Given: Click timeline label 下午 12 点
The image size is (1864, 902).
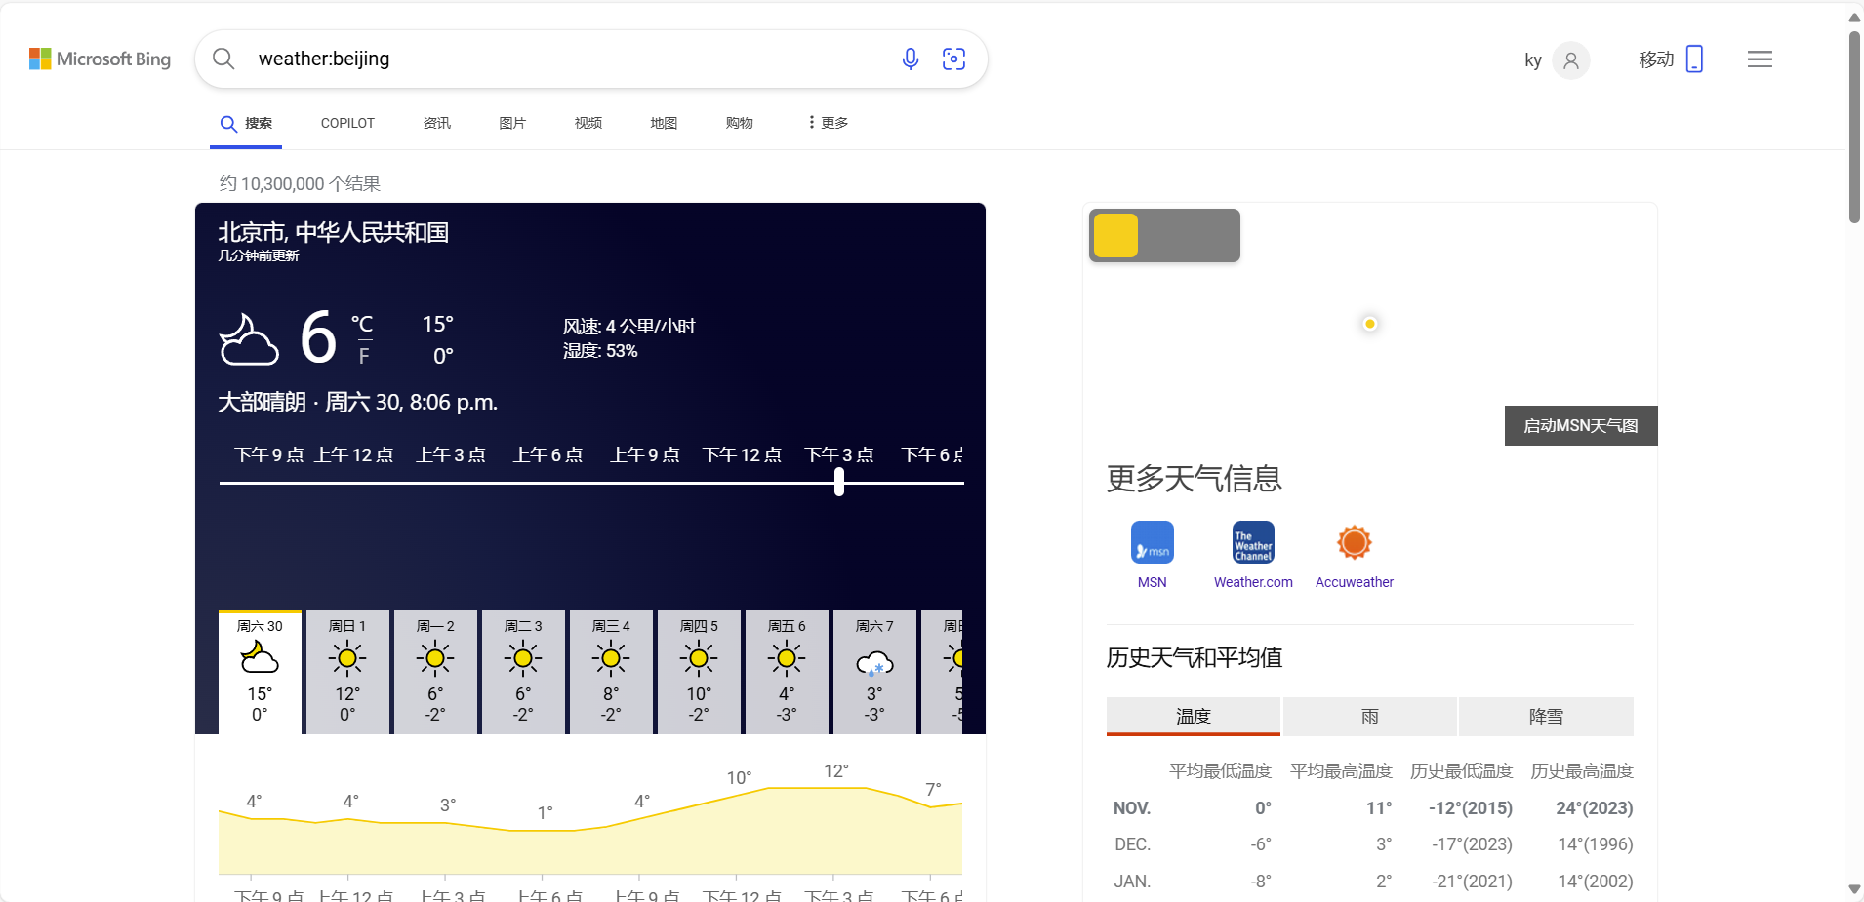Looking at the screenshot, I should click(x=743, y=454).
